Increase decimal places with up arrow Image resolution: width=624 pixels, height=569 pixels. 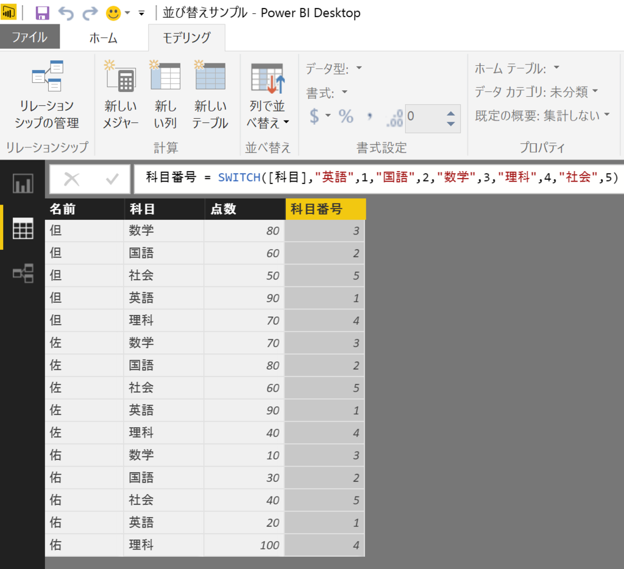[451, 113]
